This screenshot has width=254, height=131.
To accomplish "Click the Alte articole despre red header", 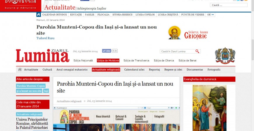I will [33, 79].
